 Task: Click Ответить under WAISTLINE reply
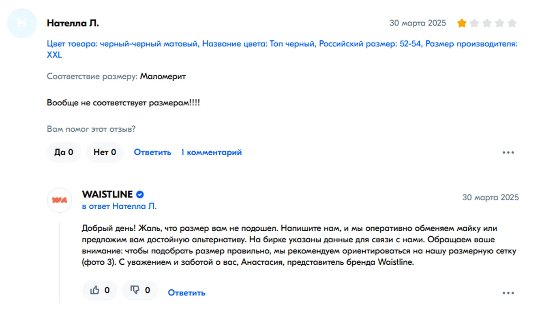pos(186,293)
